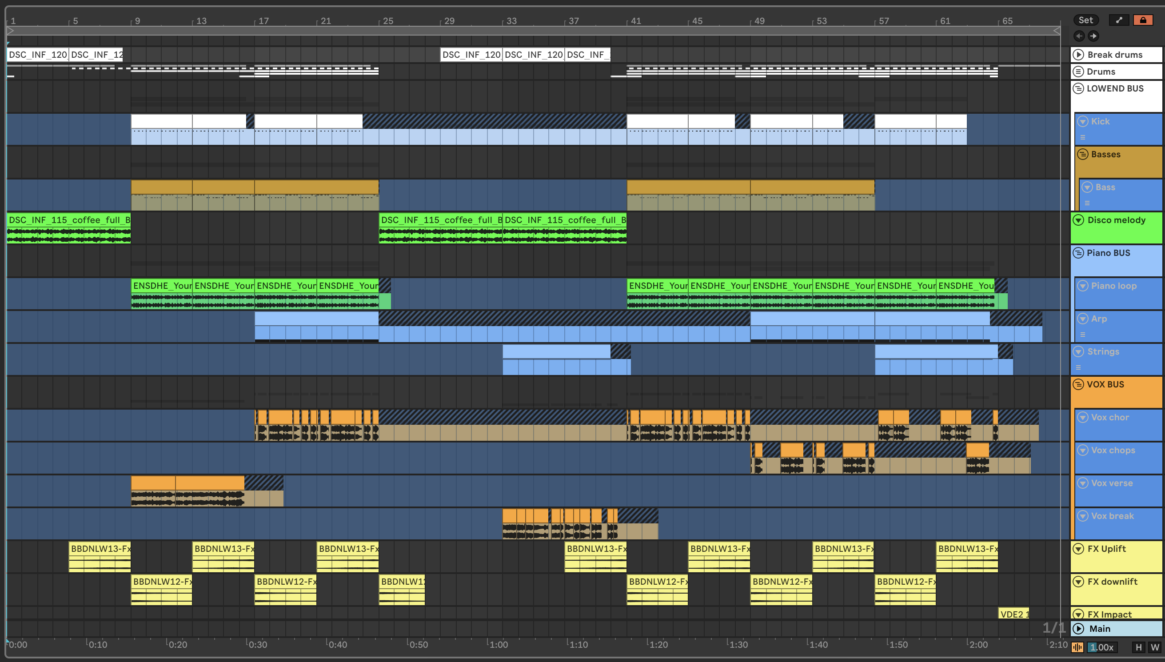
Task: Collapse the Drums group track icon
Action: point(1078,72)
